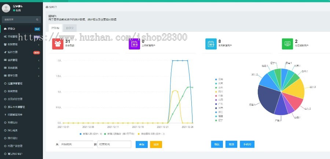Switch to the 控制台 tab
The image size is (330, 159).
55,28
